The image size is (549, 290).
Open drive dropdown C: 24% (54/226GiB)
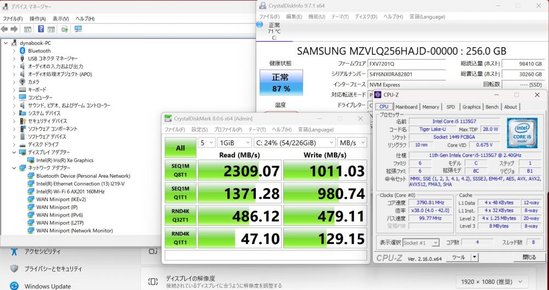[x=294, y=143]
